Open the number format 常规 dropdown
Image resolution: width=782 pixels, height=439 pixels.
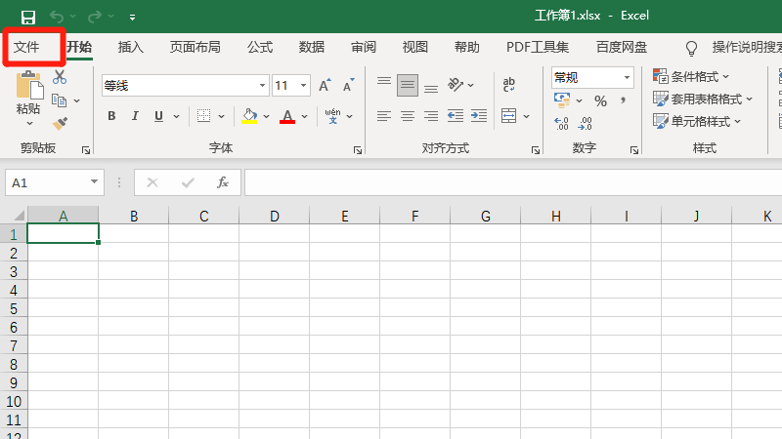626,77
